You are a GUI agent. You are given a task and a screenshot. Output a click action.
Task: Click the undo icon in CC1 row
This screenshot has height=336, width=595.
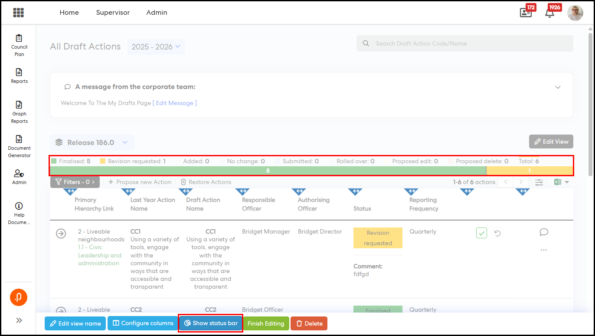[x=497, y=234]
